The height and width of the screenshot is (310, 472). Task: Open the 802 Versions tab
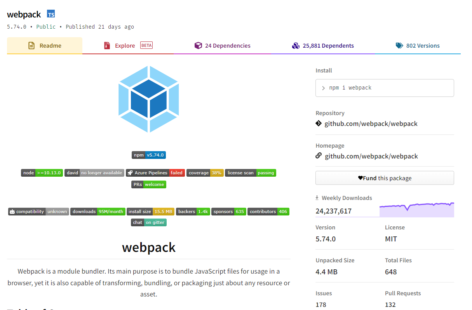[x=418, y=46]
